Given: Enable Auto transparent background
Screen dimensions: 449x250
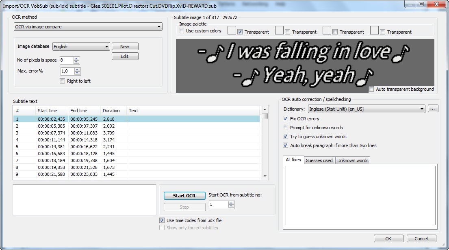Looking at the screenshot, I should (x=371, y=89).
